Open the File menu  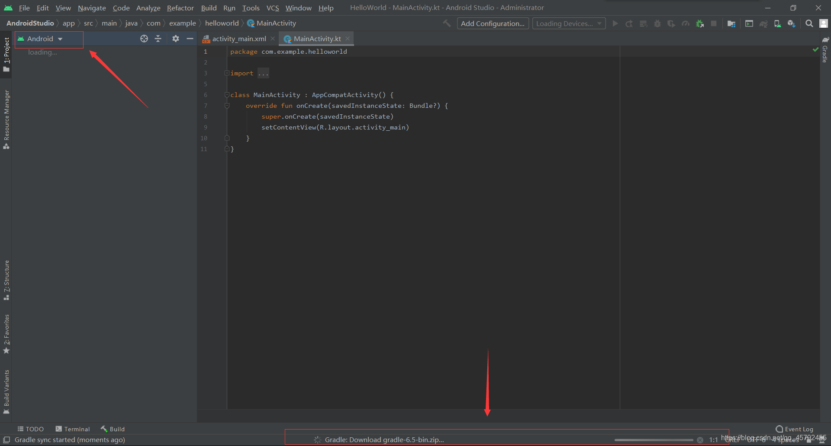[24, 8]
